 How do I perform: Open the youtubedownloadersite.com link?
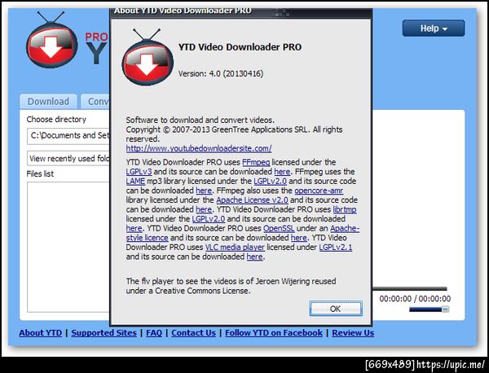[199, 148]
